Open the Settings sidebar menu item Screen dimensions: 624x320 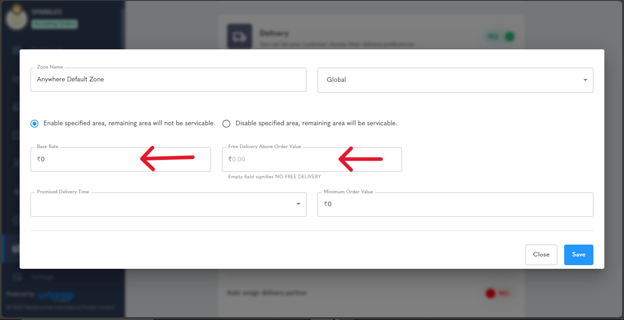pyautogui.click(x=62, y=277)
